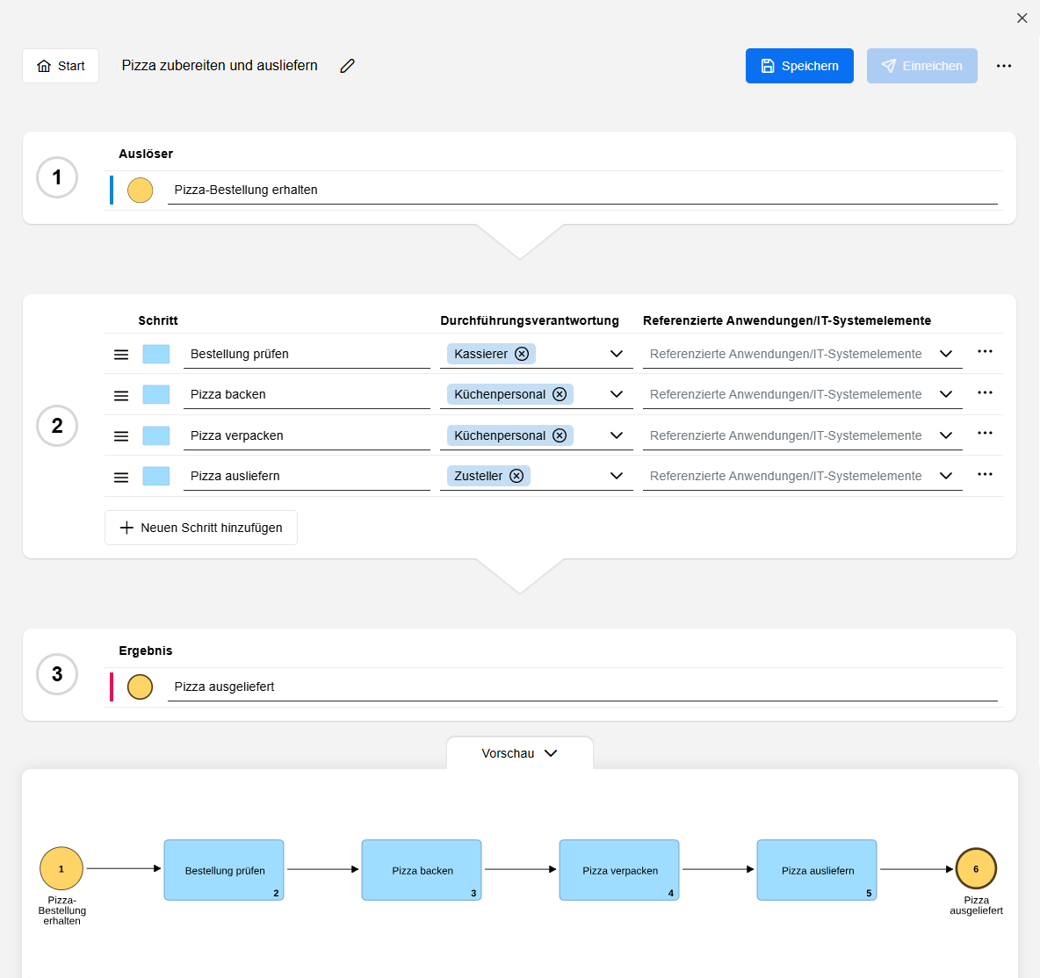Go to Start page
Viewport: 1040px width, 978px height.
coord(61,66)
